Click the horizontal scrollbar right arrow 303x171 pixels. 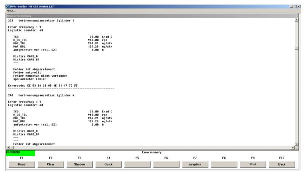293,148
